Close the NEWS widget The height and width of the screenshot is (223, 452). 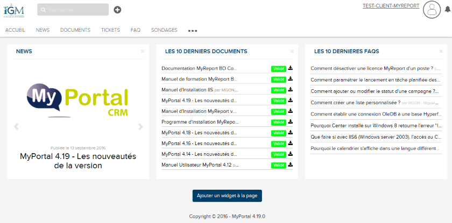(143, 51)
